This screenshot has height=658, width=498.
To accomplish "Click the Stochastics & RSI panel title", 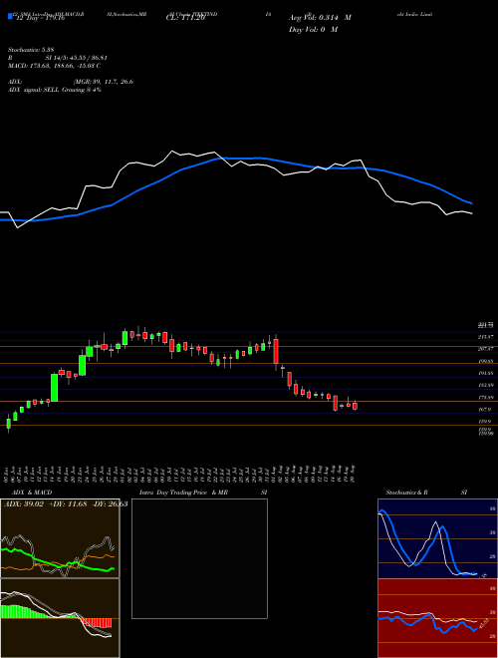I will [x=426, y=493].
